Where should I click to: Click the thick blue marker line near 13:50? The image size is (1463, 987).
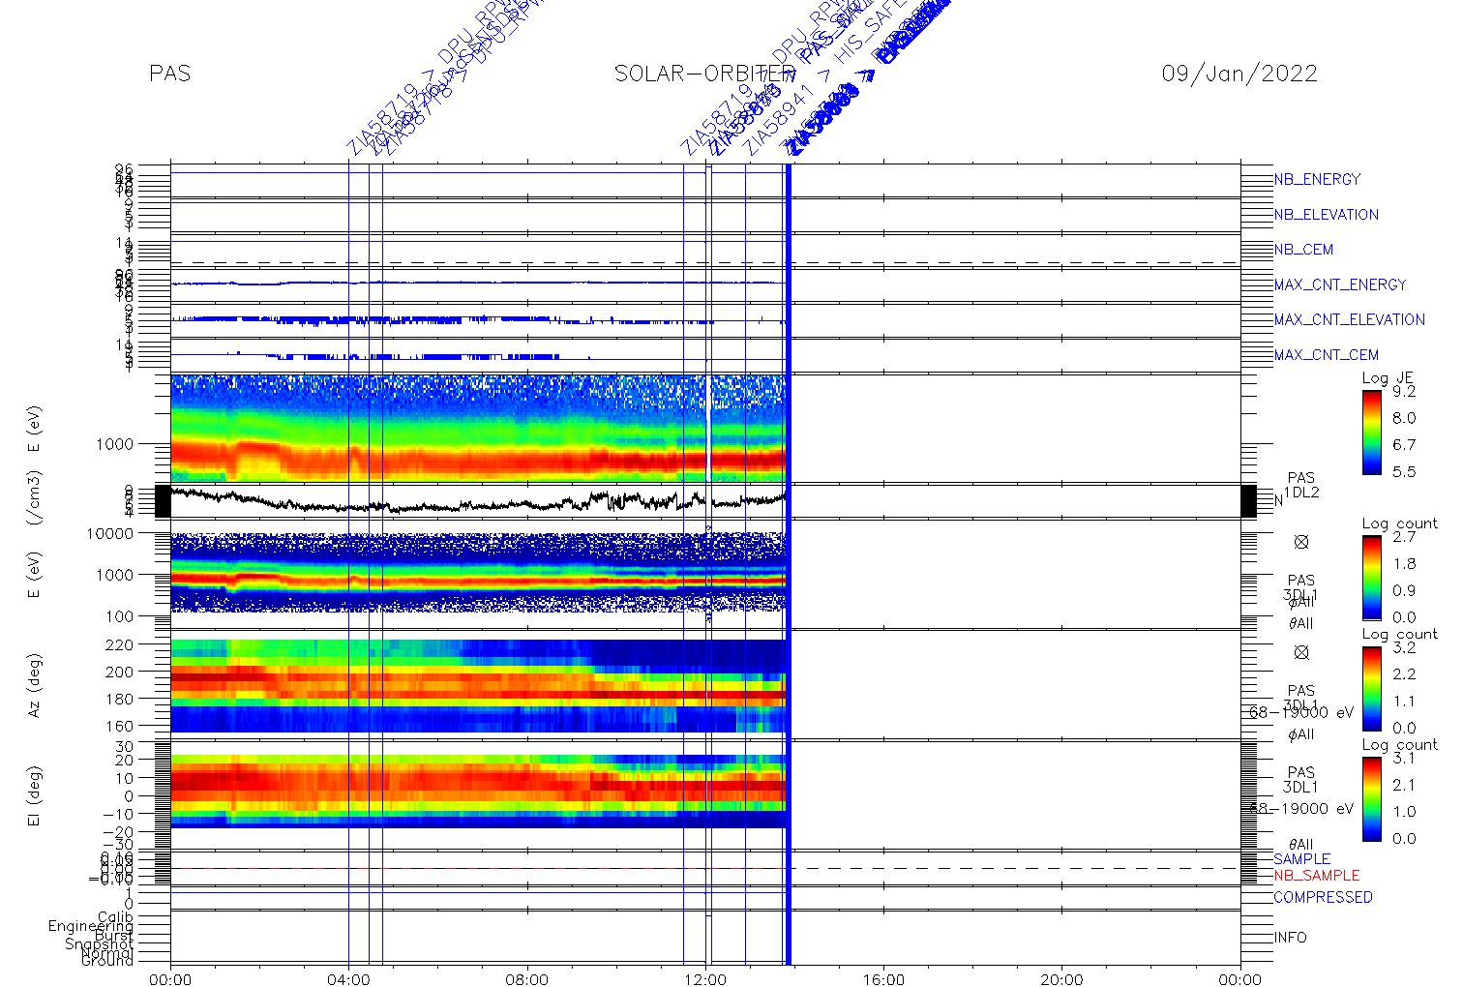tap(789, 566)
